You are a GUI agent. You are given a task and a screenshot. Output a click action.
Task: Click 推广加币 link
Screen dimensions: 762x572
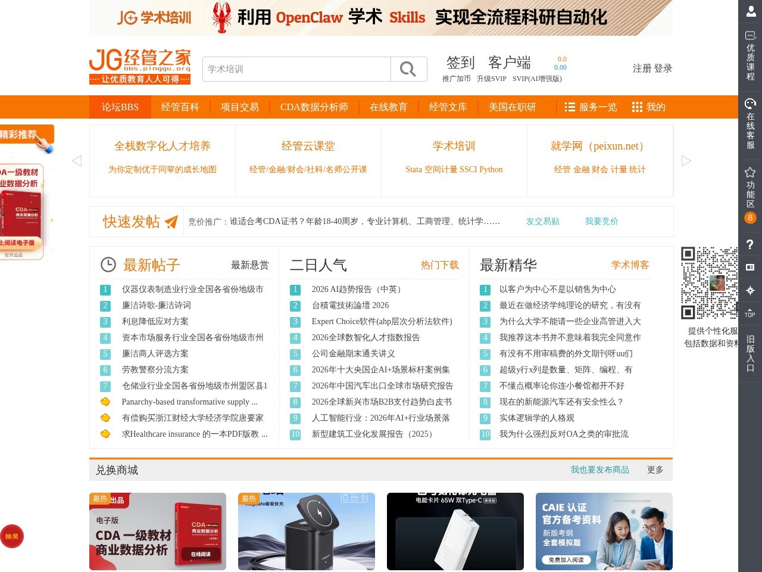click(456, 79)
